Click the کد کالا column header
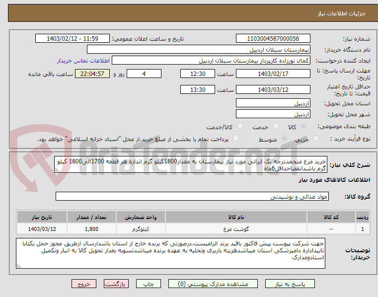Image resolution: width=378 pixels, height=297 pixels. coord(331,217)
